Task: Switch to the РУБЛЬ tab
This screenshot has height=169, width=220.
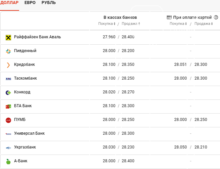Action: point(49,3)
